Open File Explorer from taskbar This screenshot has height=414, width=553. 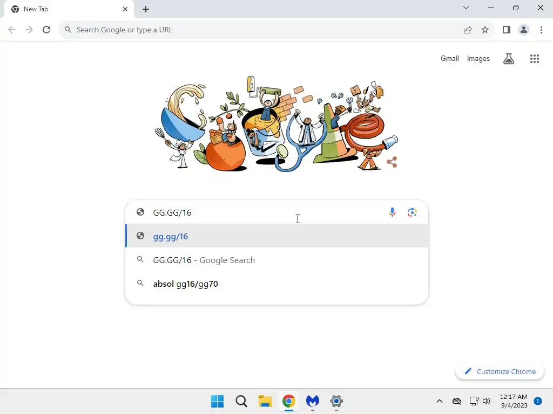265,401
